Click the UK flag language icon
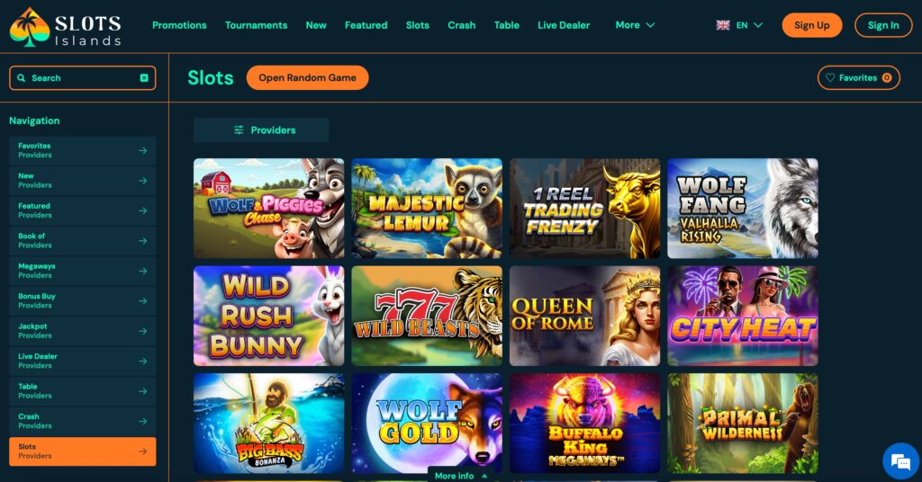Screen dimensions: 922x482 pos(723,25)
